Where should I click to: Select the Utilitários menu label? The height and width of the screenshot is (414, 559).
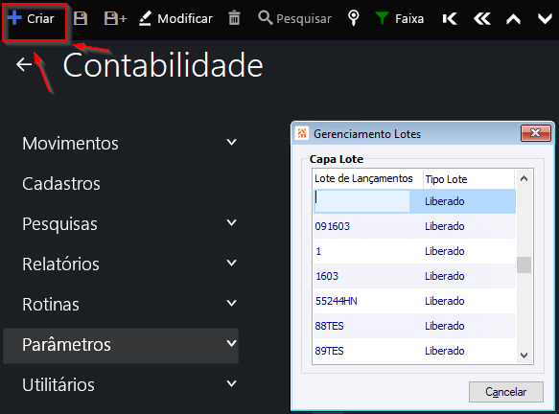(58, 385)
